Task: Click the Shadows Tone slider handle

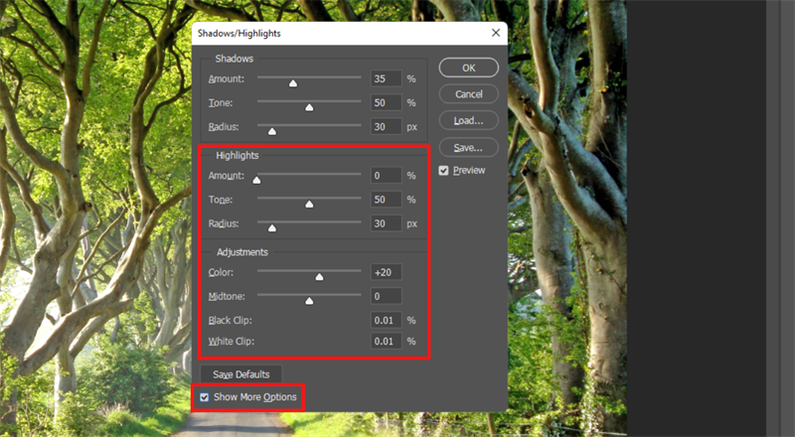Action: [x=309, y=107]
